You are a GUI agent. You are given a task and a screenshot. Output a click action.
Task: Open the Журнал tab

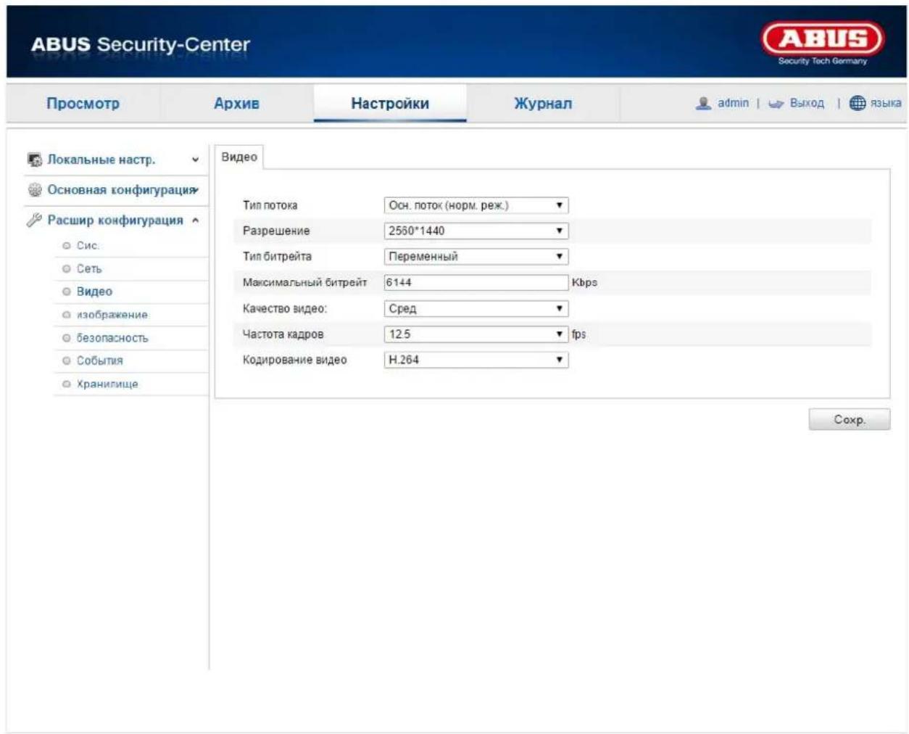coord(543,103)
